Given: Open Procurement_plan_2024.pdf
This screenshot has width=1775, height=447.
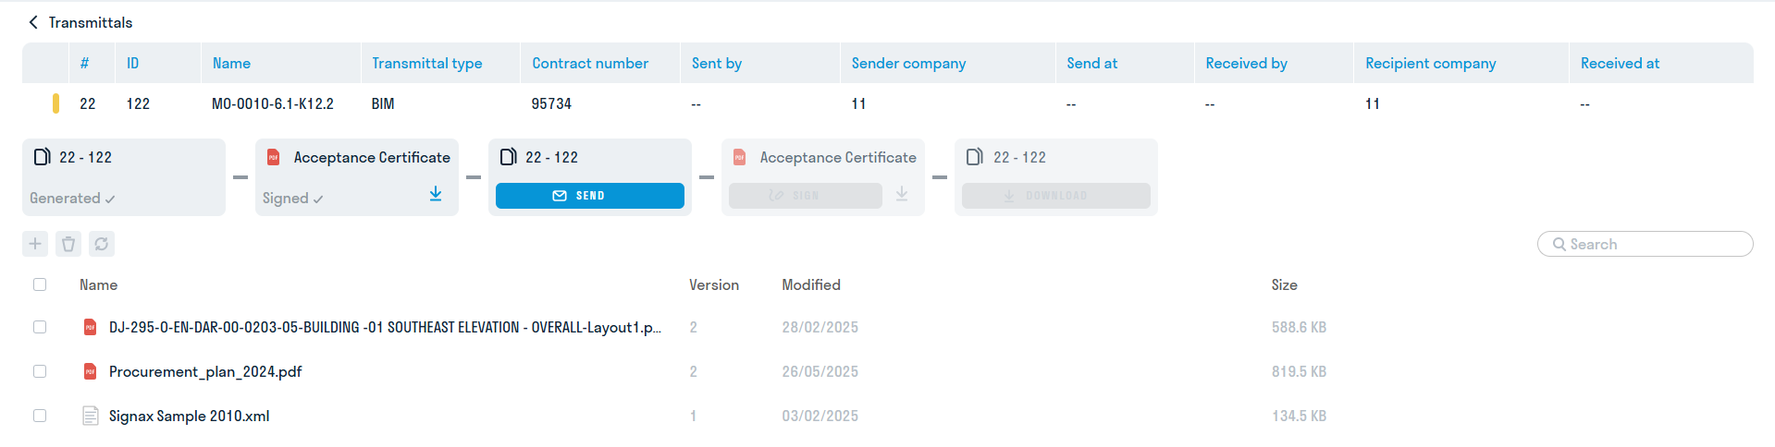Looking at the screenshot, I should (x=205, y=371).
